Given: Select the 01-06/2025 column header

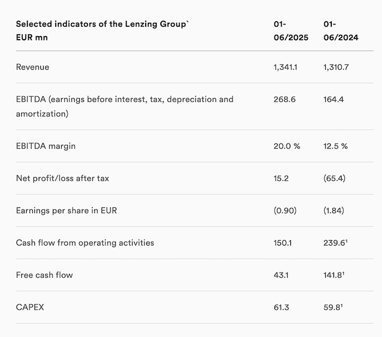Looking at the screenshot, I should tap(291, 30).
